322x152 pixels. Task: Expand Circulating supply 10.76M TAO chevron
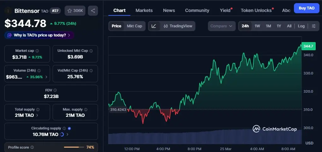click(x=67, y=134)
